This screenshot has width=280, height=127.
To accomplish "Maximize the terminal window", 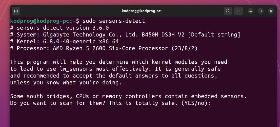I will [261, 11].
